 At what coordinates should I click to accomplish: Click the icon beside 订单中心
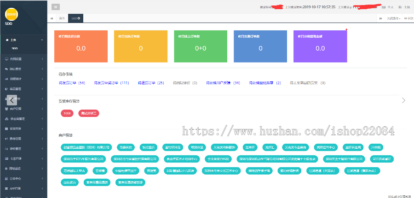6,179
